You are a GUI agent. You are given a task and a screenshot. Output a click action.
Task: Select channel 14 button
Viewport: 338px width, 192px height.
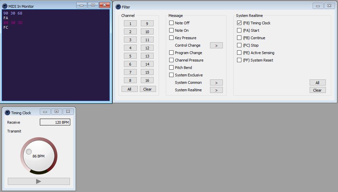(147, 64)
